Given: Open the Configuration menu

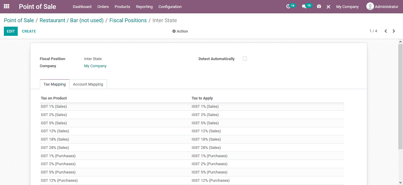Looking at the screenshot, I should (170, 7).
